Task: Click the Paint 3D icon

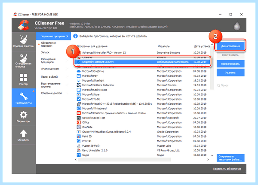Action: pos(79,136)
